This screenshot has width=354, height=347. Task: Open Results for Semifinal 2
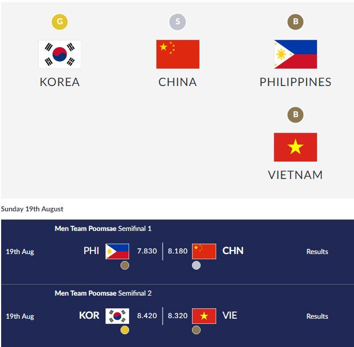click(x=317, y=316)
